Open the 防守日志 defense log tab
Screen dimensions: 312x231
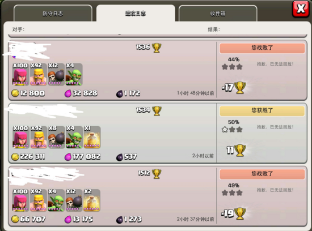click(x=53, y=14)
